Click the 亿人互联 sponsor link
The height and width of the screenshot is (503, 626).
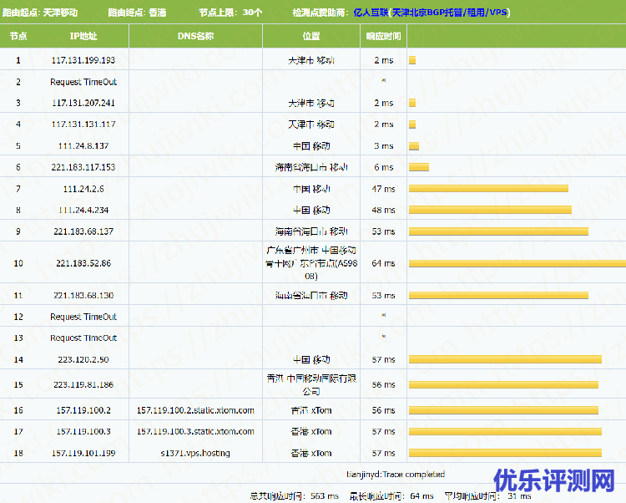(371, 13)
